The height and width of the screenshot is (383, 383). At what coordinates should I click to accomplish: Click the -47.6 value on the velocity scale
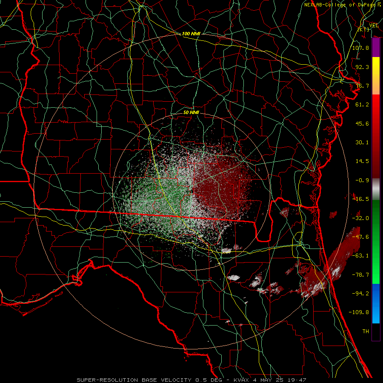click(x=360, y=237)
